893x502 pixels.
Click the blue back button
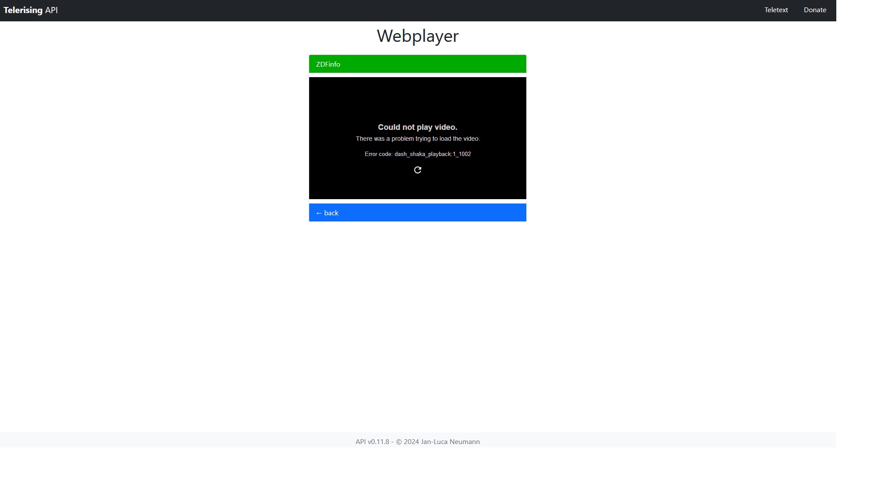417,213
